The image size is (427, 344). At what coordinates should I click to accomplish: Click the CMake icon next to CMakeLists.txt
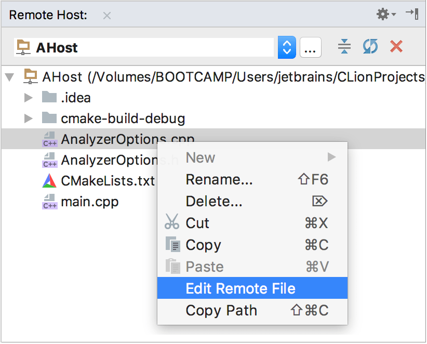[x=49, y=181]
